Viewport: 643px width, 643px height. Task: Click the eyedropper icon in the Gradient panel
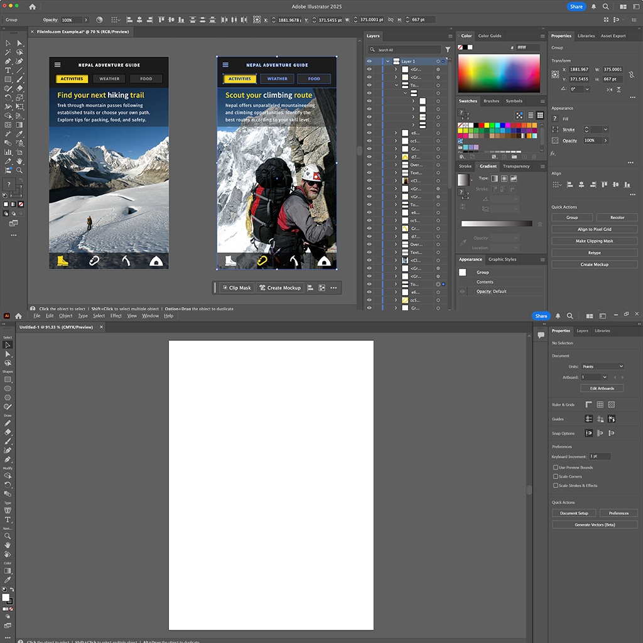[463, 242]
